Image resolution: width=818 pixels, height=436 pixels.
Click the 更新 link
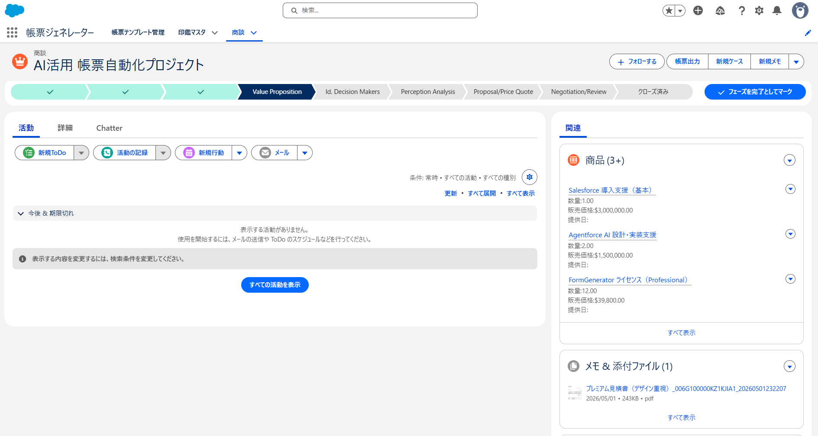pos(451,194)
